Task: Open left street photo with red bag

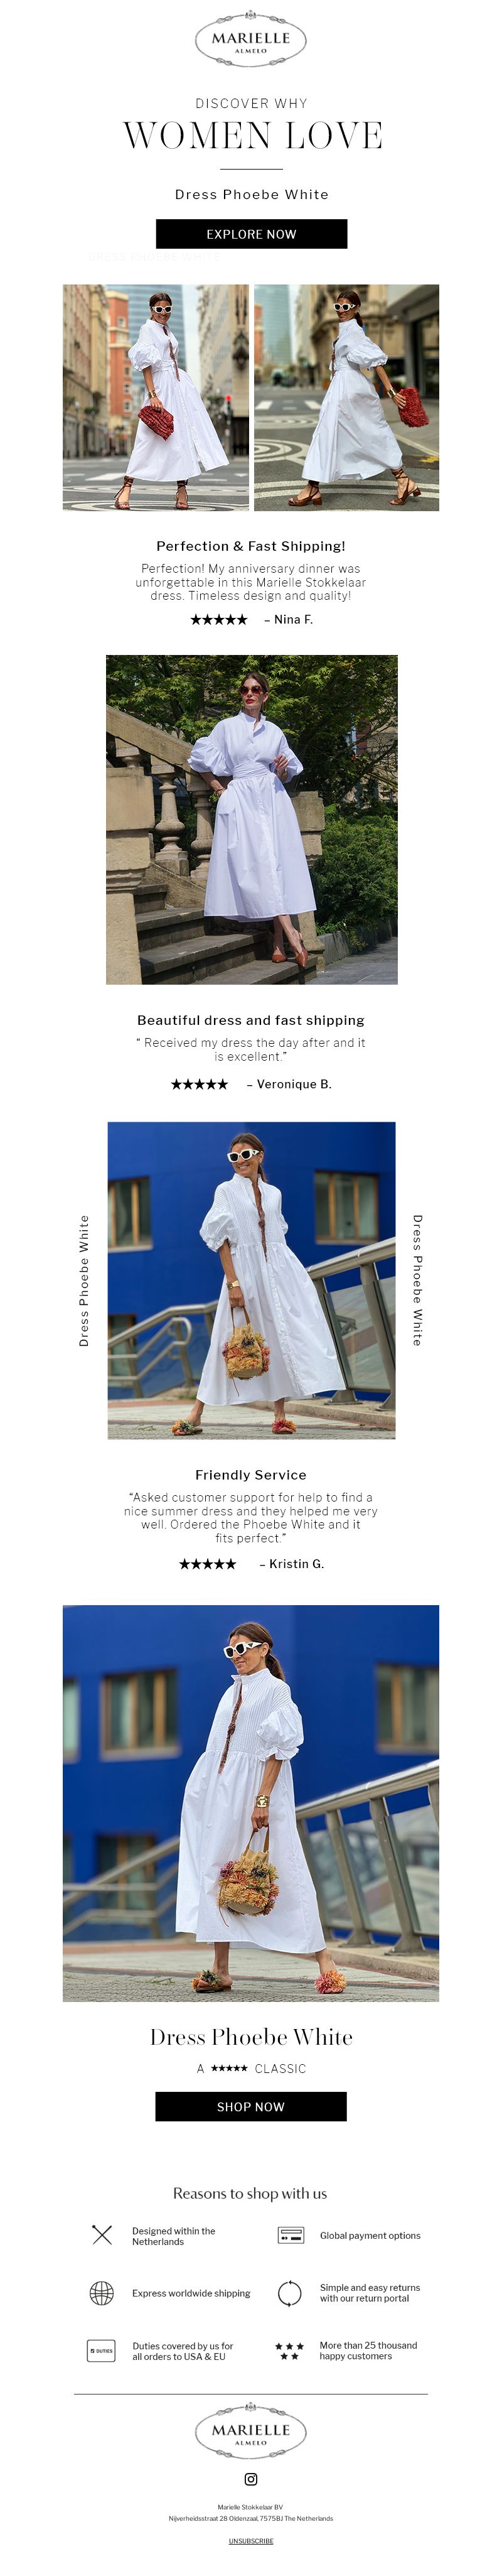Action: 156,397
